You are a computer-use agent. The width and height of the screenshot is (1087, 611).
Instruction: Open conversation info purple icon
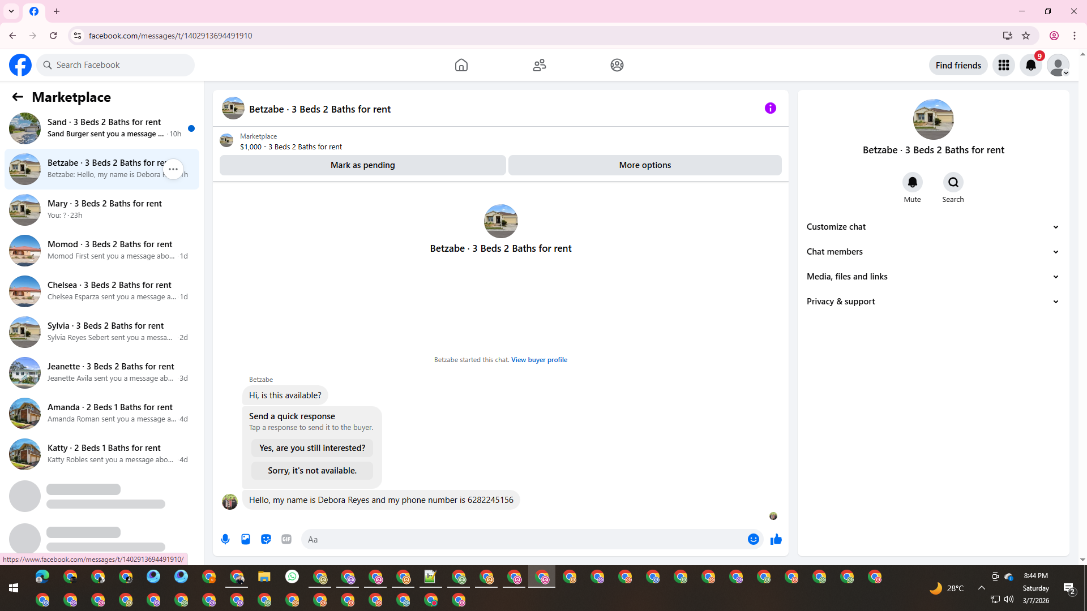pos(771,108)
